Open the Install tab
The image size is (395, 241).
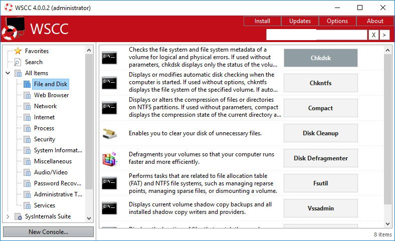(262, 21)
